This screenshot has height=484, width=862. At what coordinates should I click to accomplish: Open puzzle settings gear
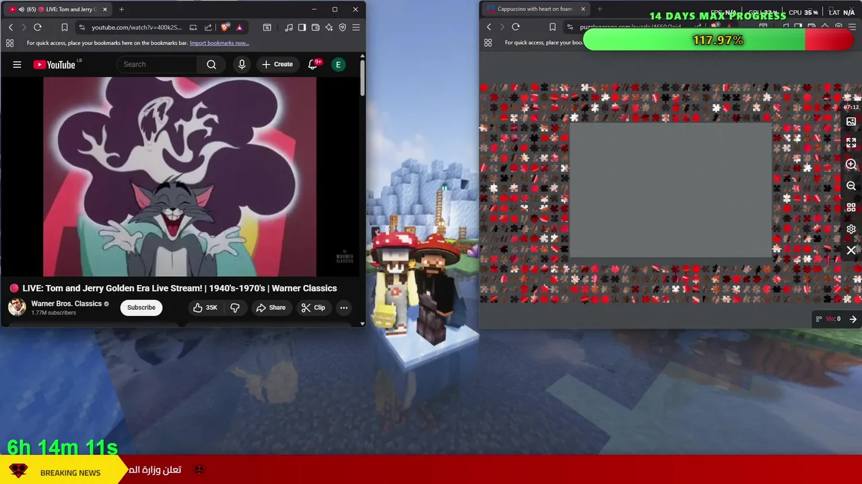(851, 229)
